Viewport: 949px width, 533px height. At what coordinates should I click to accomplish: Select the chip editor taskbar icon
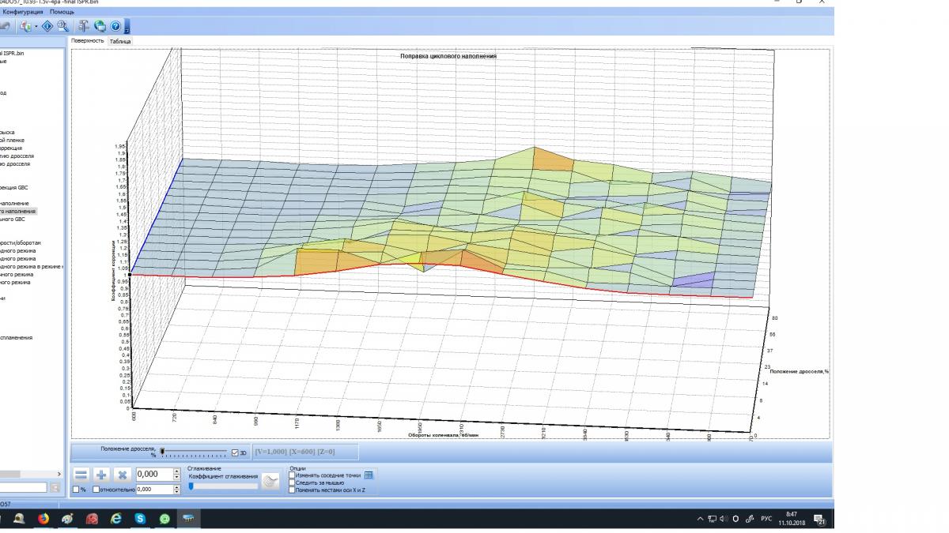[189, 519]
